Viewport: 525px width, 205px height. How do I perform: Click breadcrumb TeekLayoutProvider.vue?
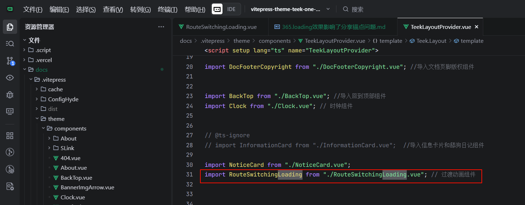[x=332, y=41]
